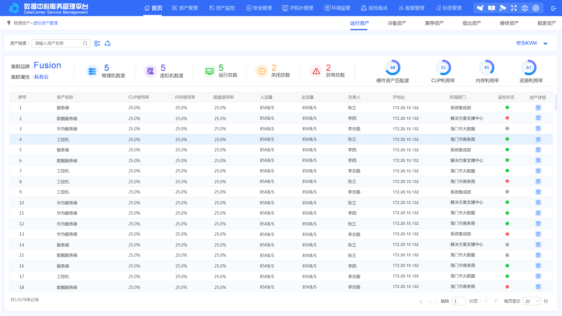Open asset details for row 10
Viewport: 562px width, 316px height.
[538, 202]
